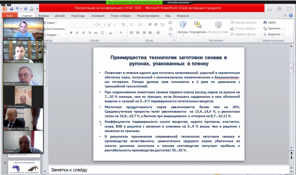Image resolution: width=296 pixels, height=175 pixels.
Task: Click the Repeat/Redo arrow icon
Action: 26,9
